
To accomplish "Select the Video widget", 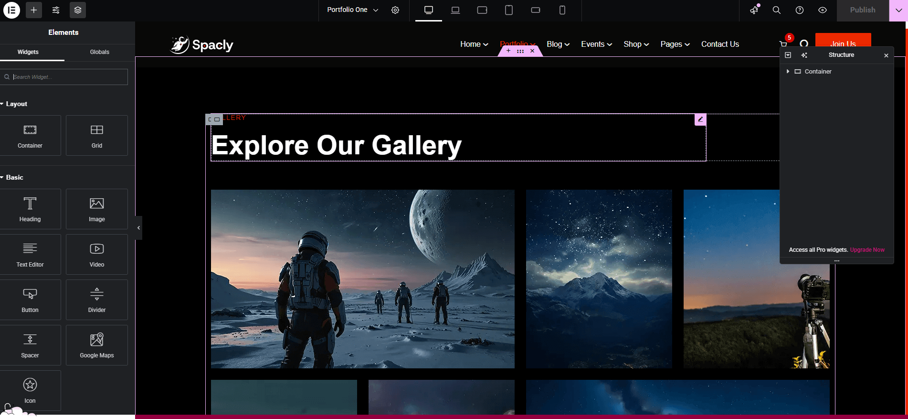I will pyautogui.click(x=97, y=255).
